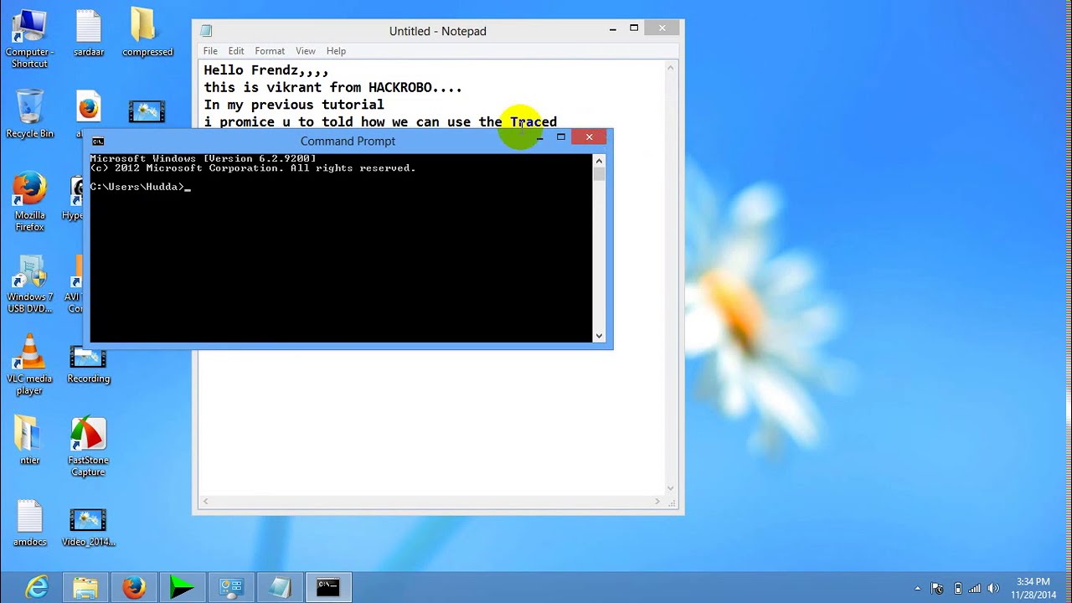This screenshot has width=1072, height=603.
Task: Open the Notepad File menu
Action: tap(210, 51)
